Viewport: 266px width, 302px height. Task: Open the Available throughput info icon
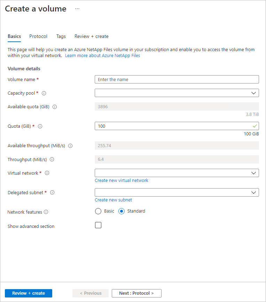pyautogui.click(x=70, y=146)
